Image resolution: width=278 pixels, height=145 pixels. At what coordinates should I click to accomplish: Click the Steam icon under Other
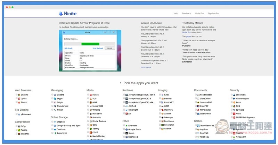tap(126, 133)
